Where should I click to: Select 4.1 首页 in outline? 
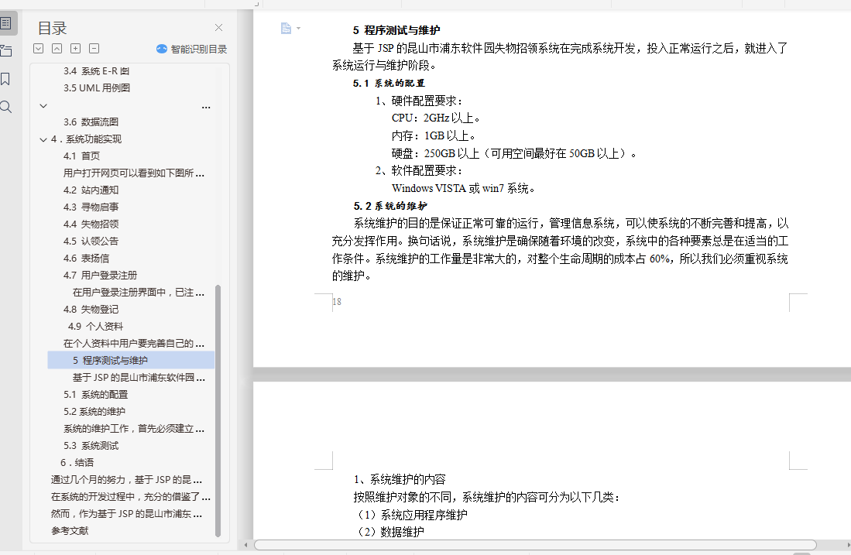click(x=81, y=156)
